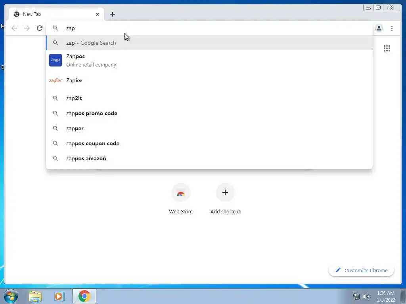The height and width of the screenshot is (304, 406).
Task: Minimize the Chrome window
Action: 368,8
